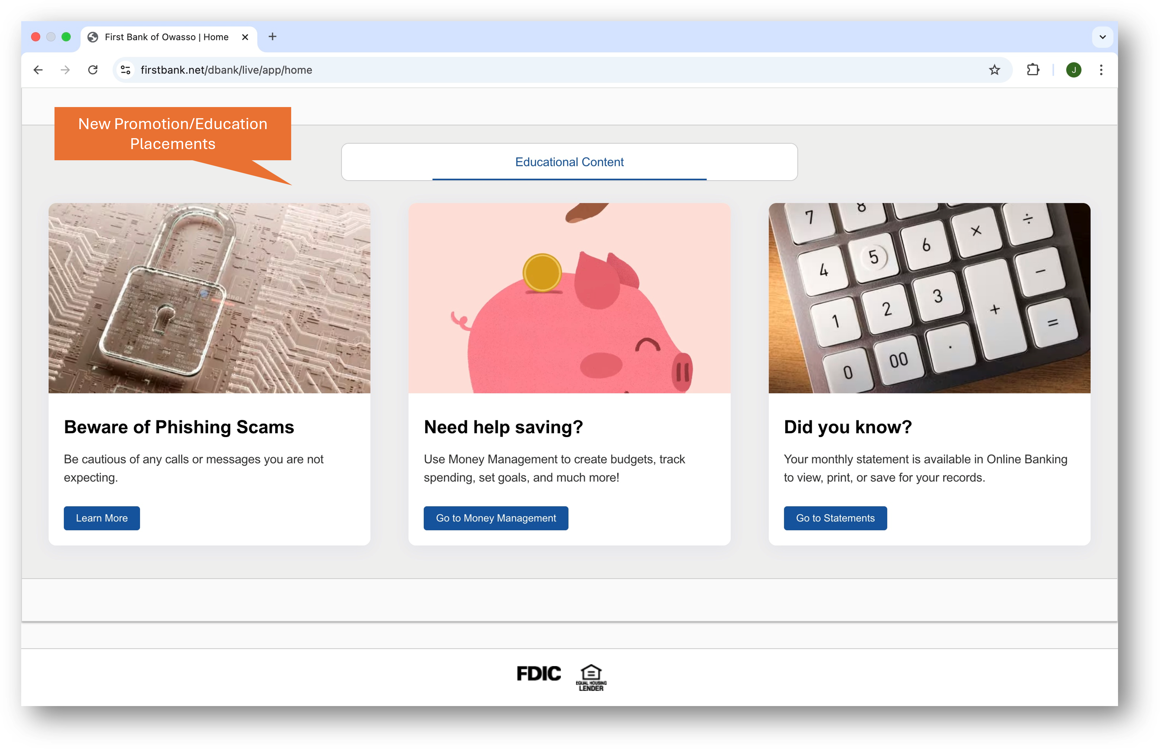Reload the page with the refresh icon
The width and height of the screenshot is (1161, 749).
coord(93,70)
